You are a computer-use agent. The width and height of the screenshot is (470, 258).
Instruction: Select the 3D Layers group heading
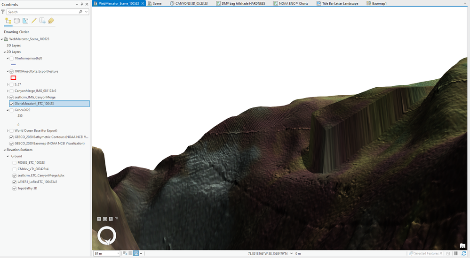pyautogui.click(x=14, y=46)
